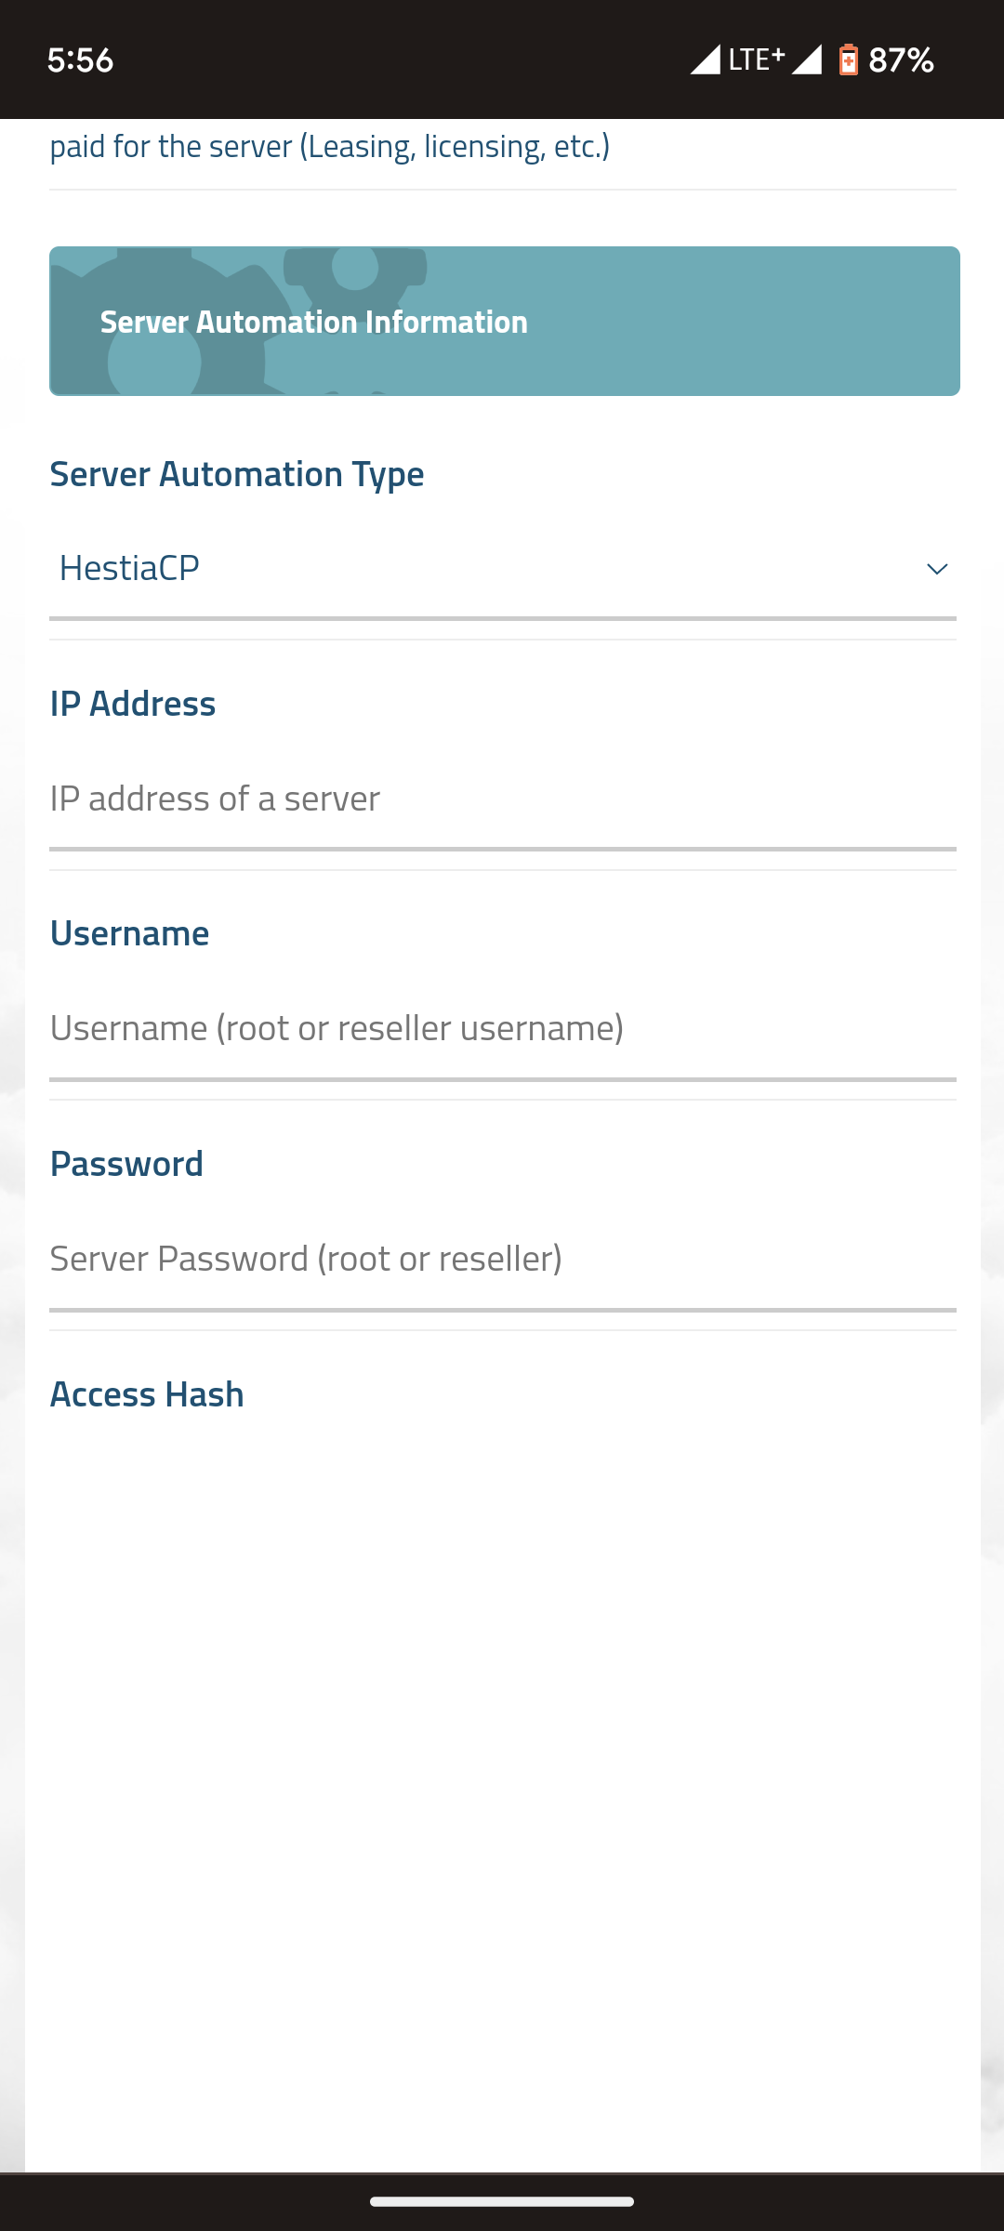
Task: Tap the Access Hash label
Action: [x=147, y=1394]
